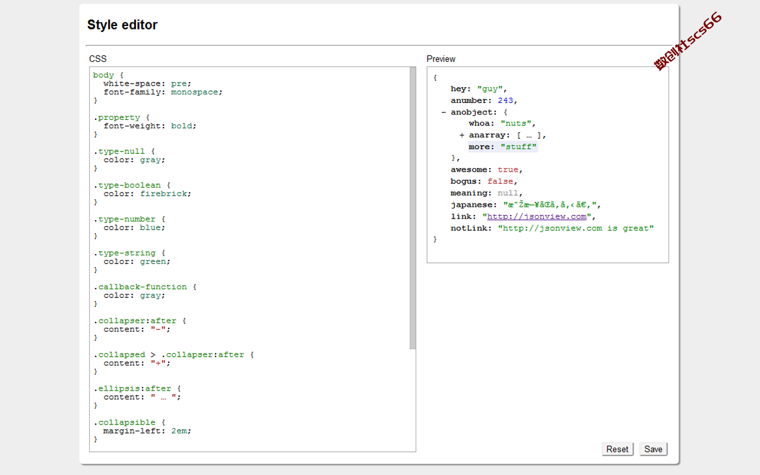Image resolution: width=760 pixels, height=475 pixels.
Task: Click "http://jsonview.com is great" string
Action: click(576, 228)
